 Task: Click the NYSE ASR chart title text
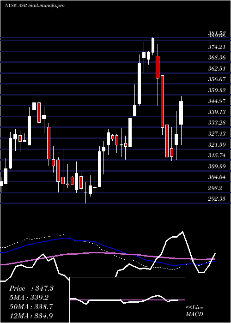click(34, 5)
